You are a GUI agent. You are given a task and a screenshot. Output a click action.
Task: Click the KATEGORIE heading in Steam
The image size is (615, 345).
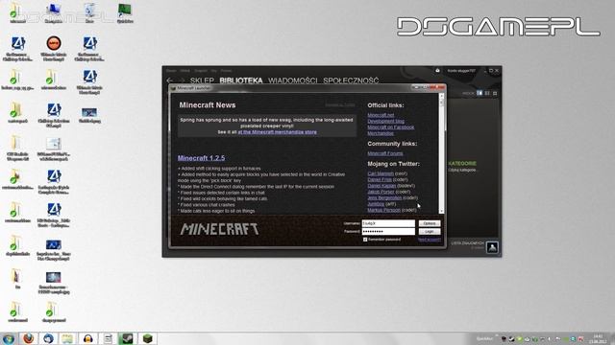[462, 164]
